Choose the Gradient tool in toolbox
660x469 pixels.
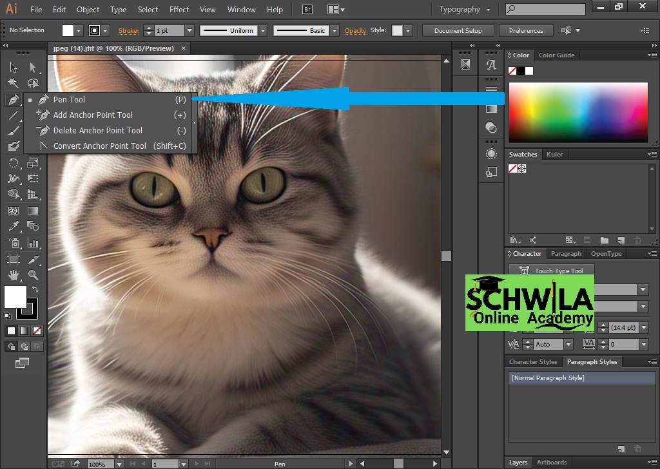33,210
